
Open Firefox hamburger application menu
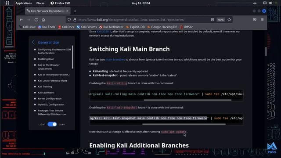pos(262,20)
